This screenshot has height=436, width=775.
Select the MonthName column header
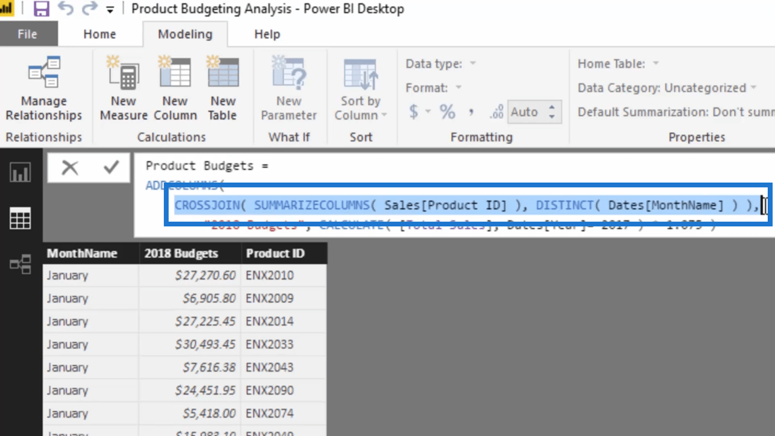point(91,253)
